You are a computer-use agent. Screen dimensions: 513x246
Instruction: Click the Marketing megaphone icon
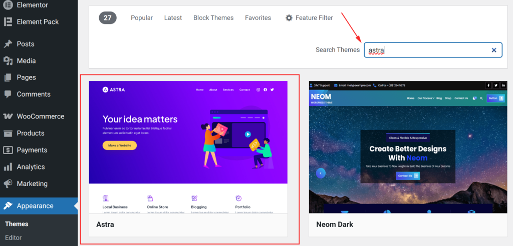point(8,183)
